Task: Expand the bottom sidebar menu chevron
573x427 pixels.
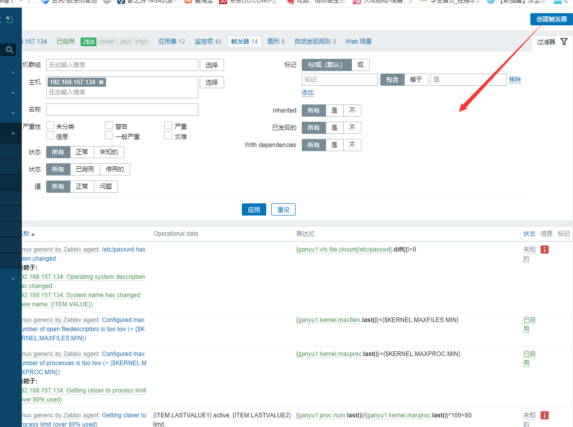Action: [13, 278]
